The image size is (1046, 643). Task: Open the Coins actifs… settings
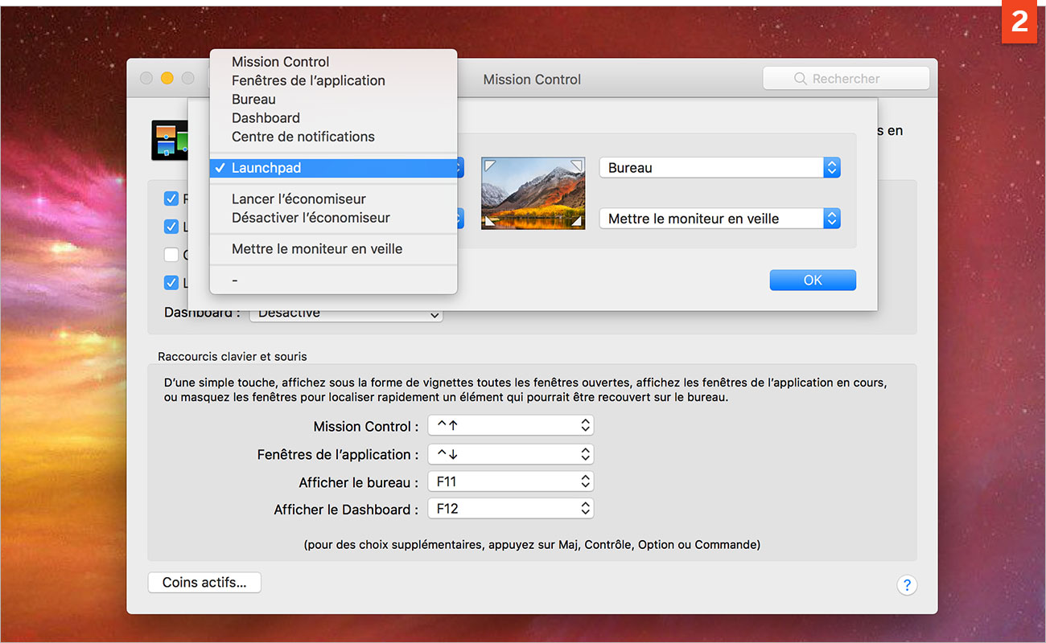click(204, 583)
